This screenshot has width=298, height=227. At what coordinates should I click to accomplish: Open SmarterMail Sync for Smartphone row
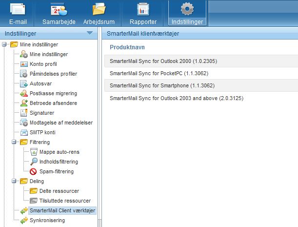coord(201,85)
